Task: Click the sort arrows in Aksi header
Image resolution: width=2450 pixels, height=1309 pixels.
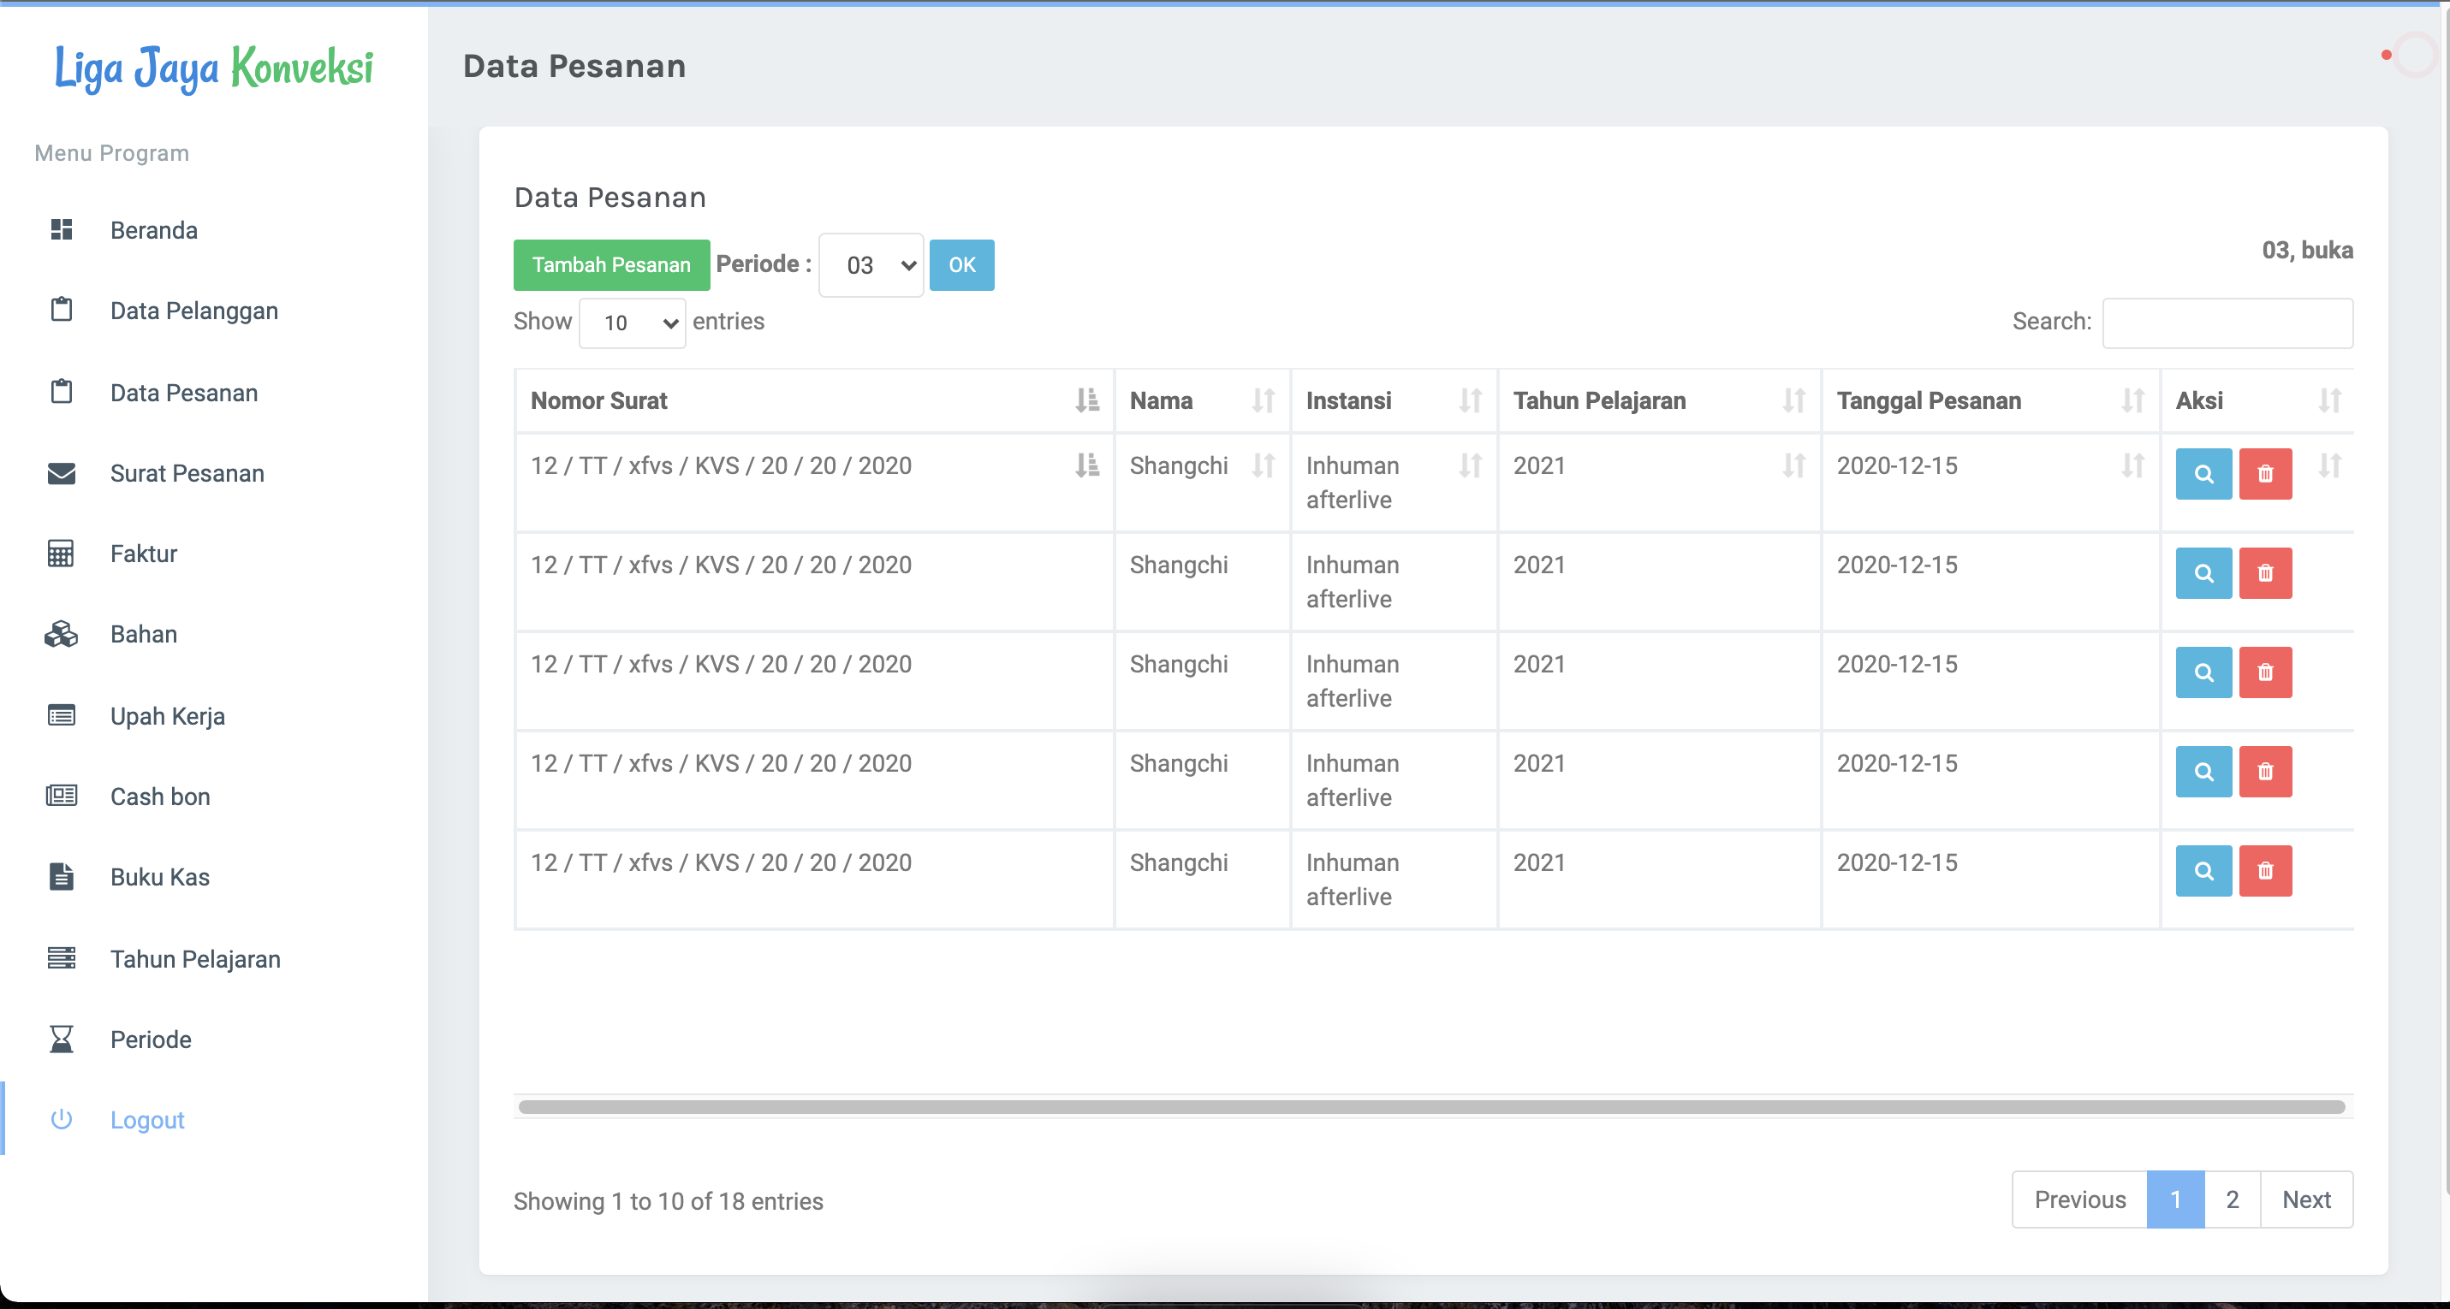Action: coord(2330,400)
